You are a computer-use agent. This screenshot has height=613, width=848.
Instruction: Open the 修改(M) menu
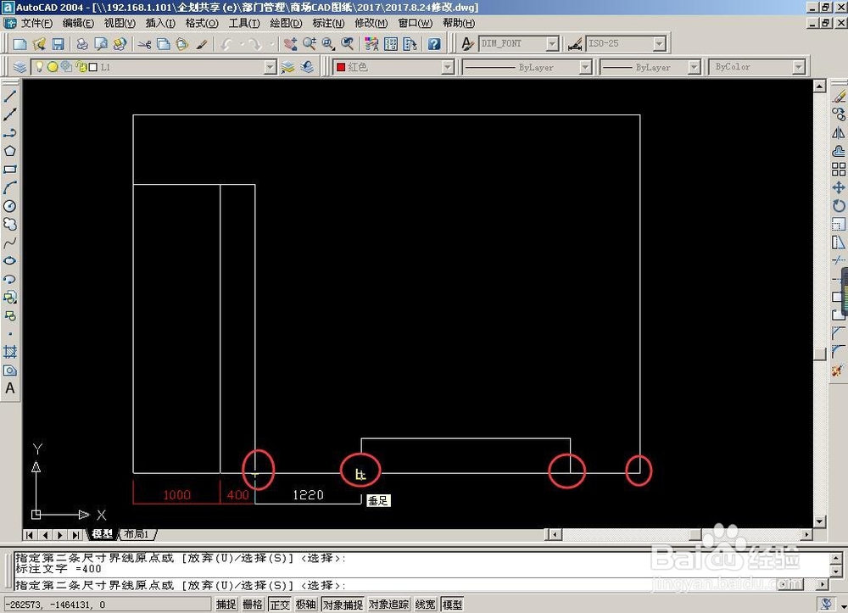click(x=371, y=23)
